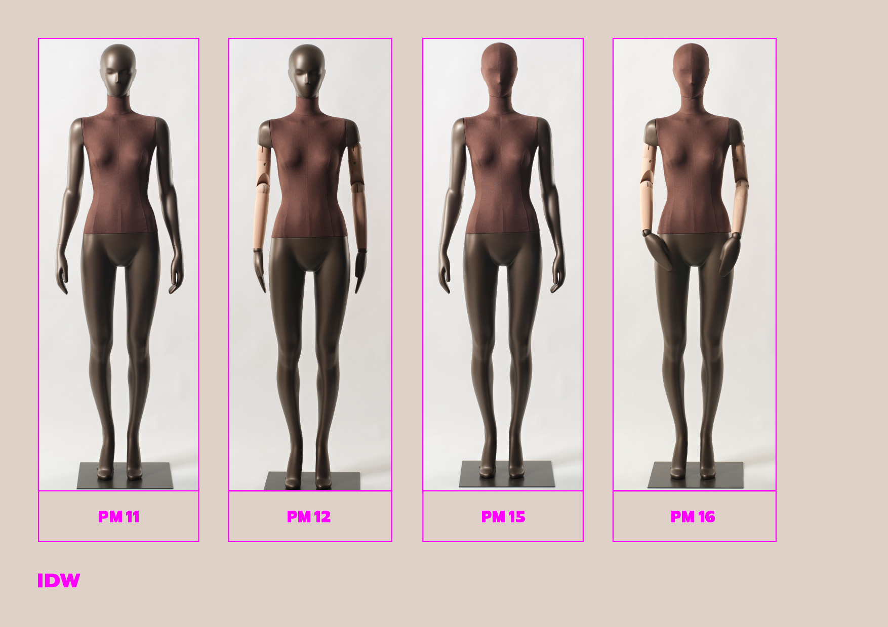Click the PM 15 label below the mannequin

(503, 516)
